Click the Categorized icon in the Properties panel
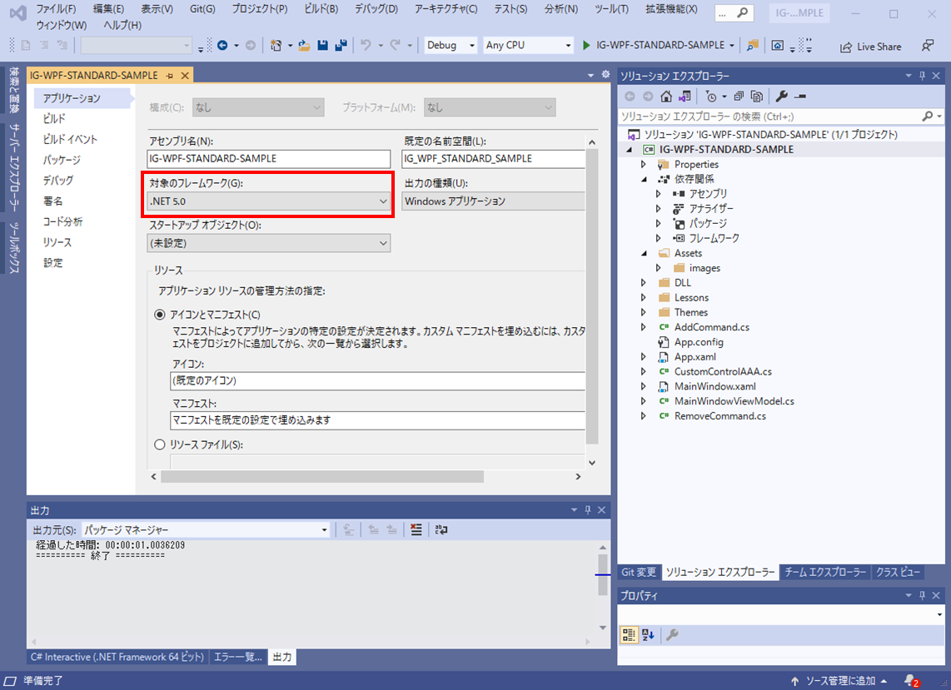The height and width of the screenshot is (690, 951). [x=629, y=635]
